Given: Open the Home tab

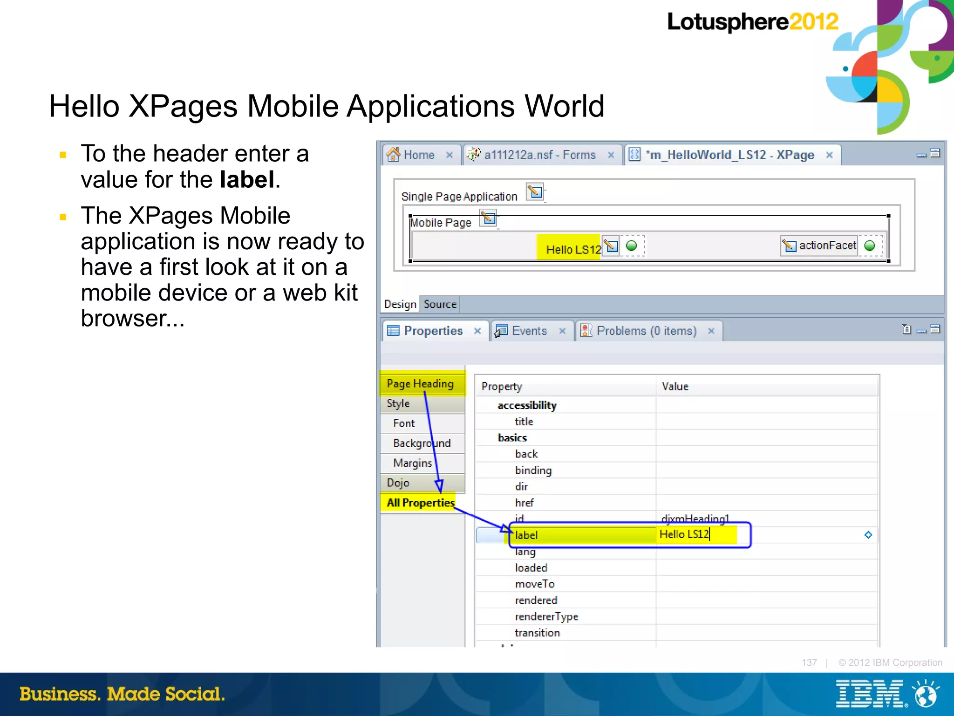Looking at the screenshot, I should (x=421, y=155).
